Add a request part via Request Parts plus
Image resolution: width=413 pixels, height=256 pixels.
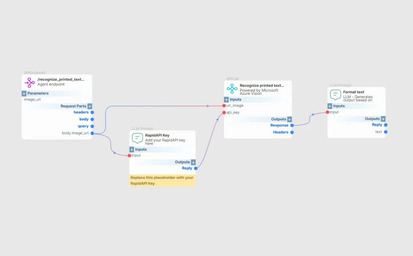tap(90, 106)
